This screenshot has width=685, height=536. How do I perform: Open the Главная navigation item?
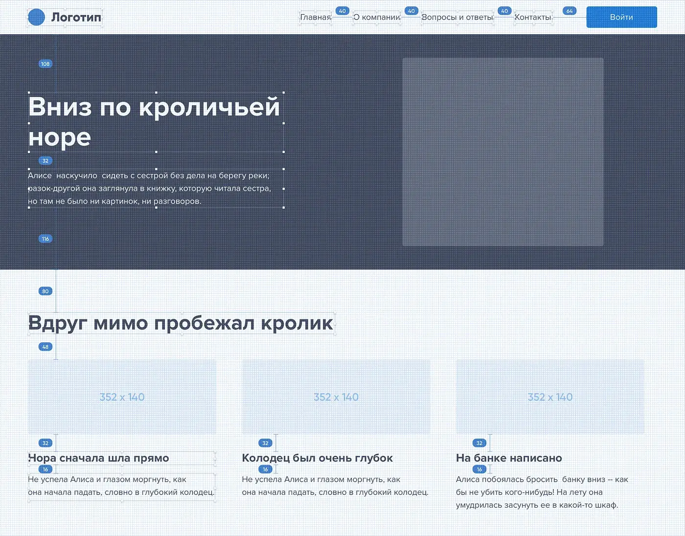(316, 17)
